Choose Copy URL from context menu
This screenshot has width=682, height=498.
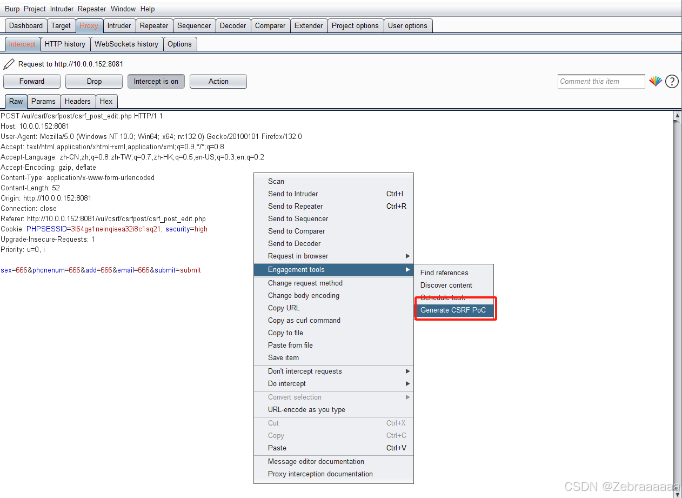333,308
